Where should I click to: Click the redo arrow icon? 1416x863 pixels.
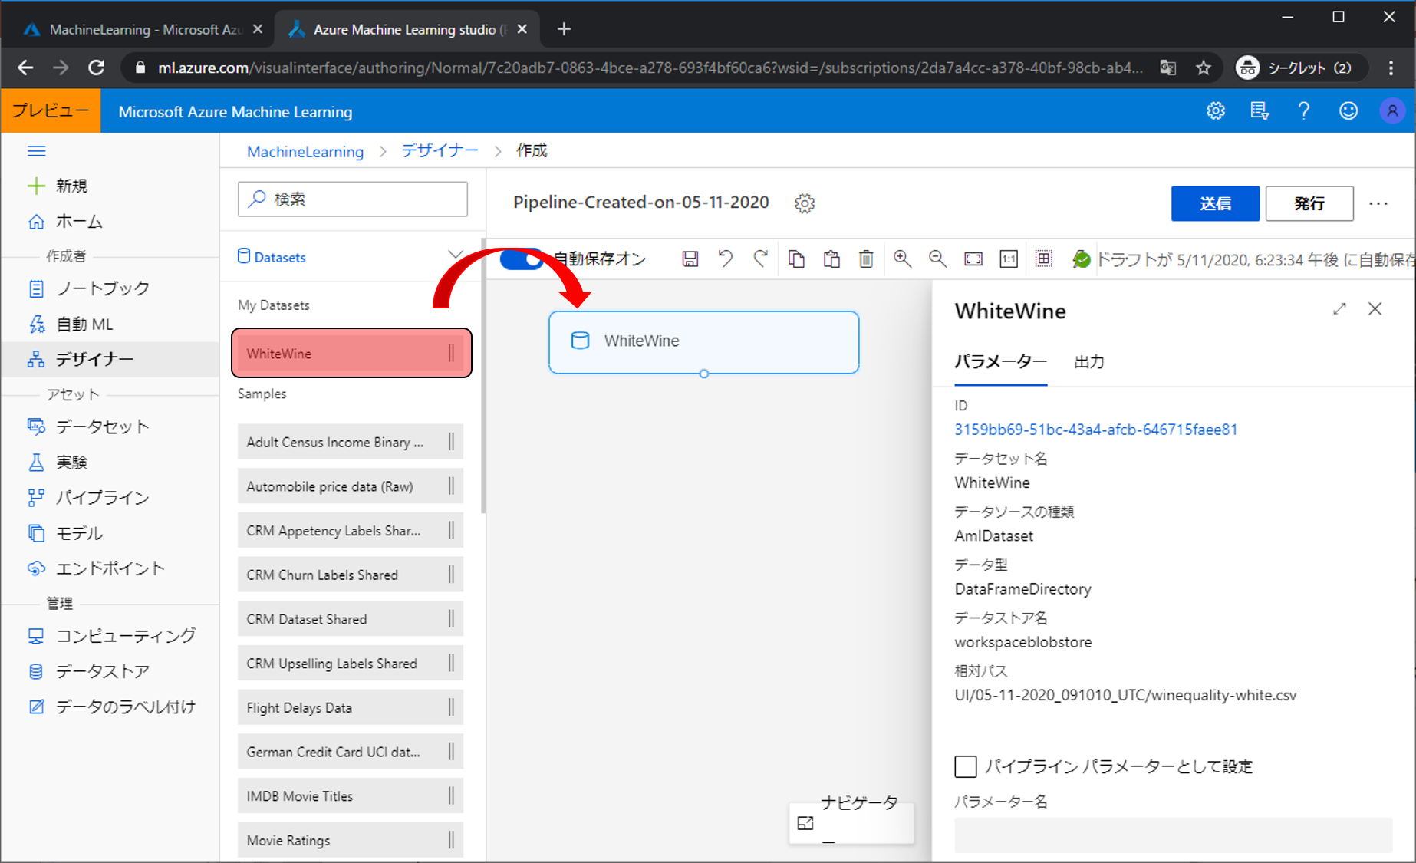[760, 259]
